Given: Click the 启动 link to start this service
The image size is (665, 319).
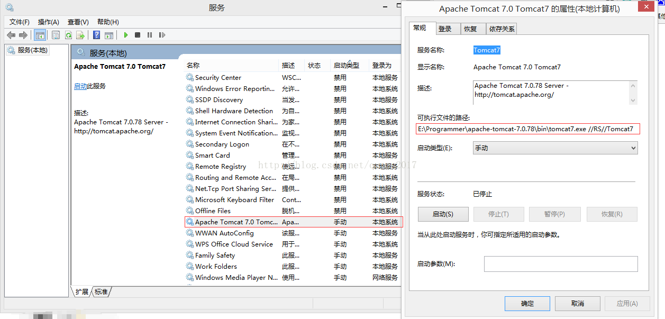Looking at the screenshot, I should coord(80,86).
